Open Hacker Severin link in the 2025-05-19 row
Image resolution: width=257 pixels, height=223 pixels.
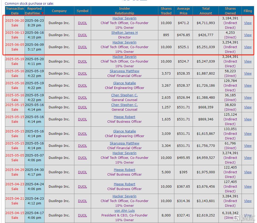(124, 57)
